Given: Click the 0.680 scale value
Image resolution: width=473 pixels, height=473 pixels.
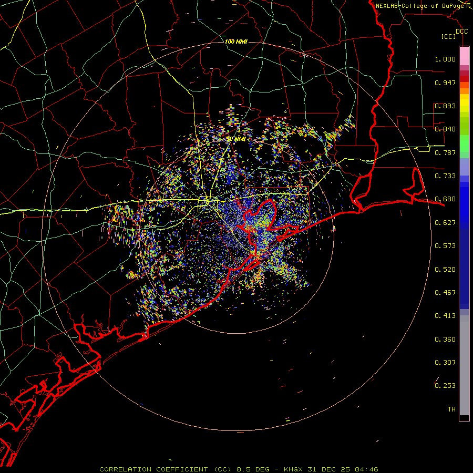Looking at the screenshot, I should tap(445, 199).
